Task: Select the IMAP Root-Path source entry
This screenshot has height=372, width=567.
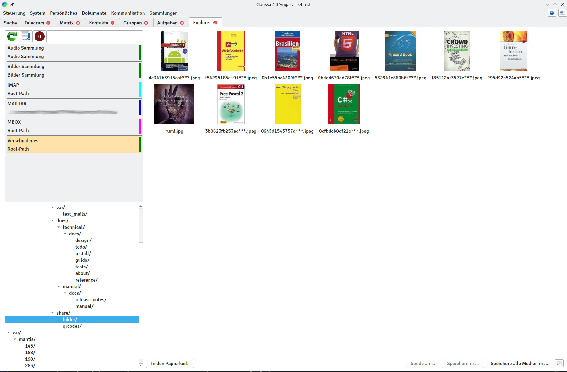Action: click(74, 89)
